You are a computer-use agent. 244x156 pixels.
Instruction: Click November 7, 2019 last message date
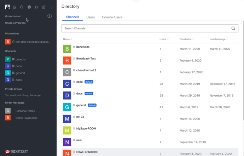[x=222, y=96]
